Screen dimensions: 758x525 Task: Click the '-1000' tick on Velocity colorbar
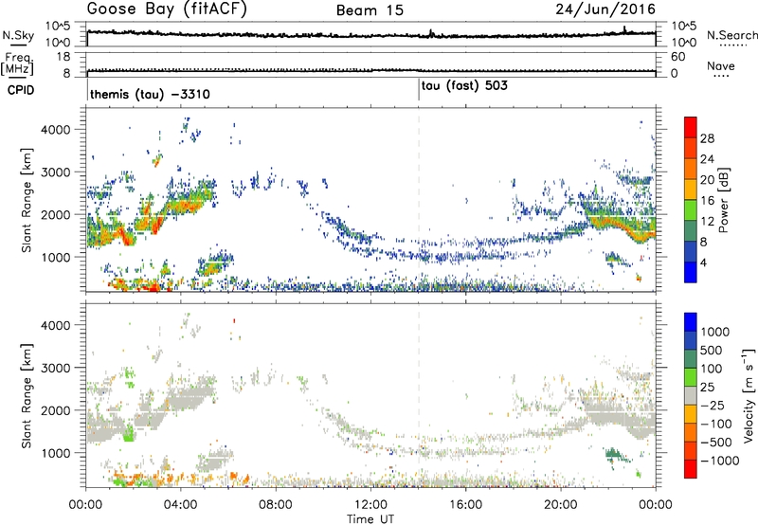(720, 461)
